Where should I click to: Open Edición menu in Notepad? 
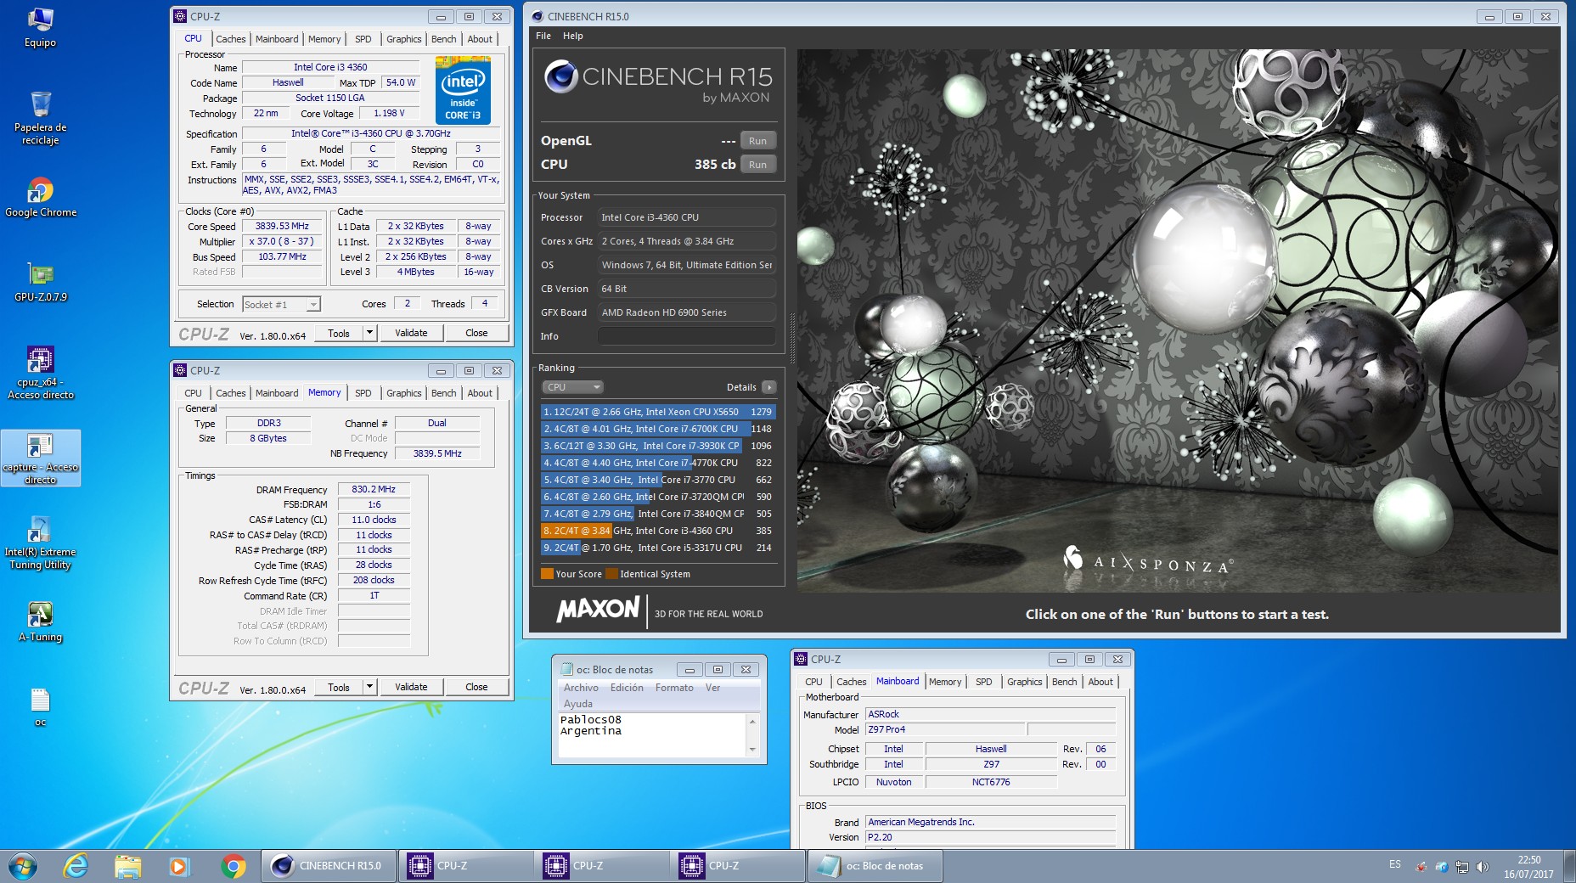click(x=627, y=688)
